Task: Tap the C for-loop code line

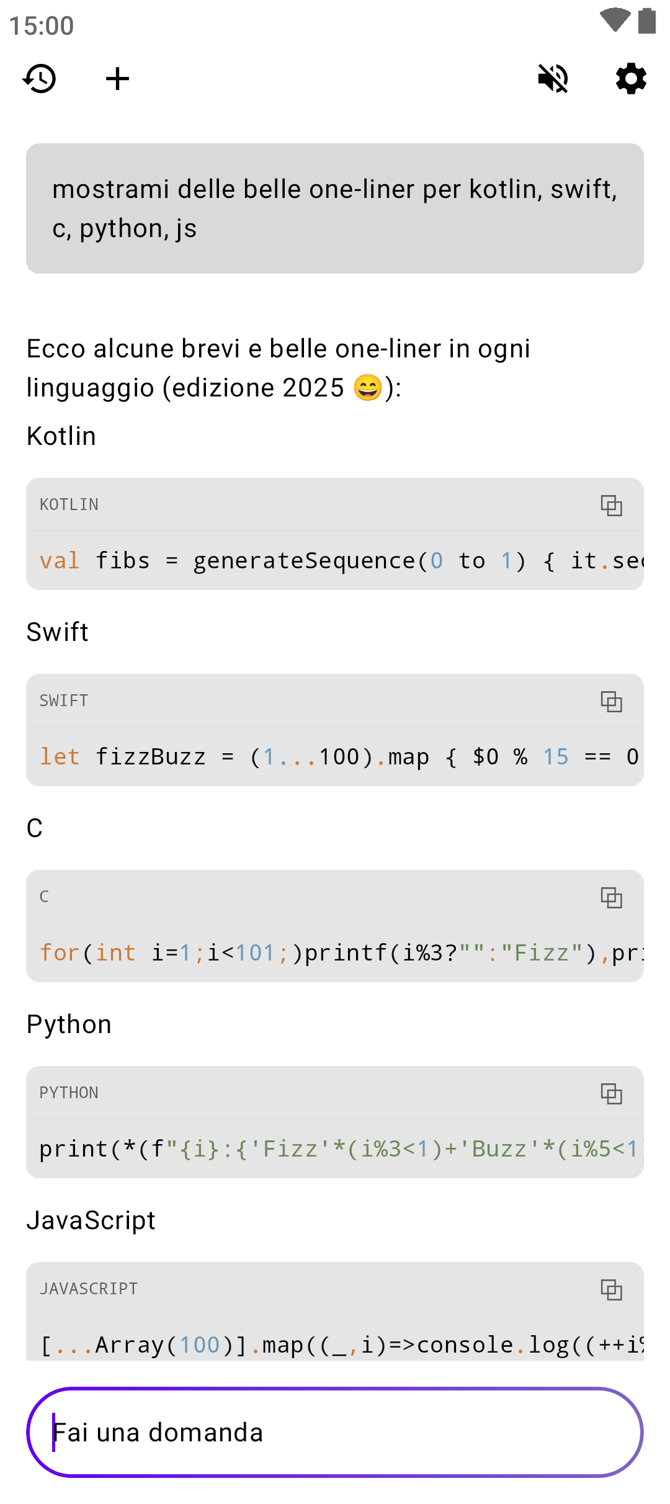Action: point(335,953)
